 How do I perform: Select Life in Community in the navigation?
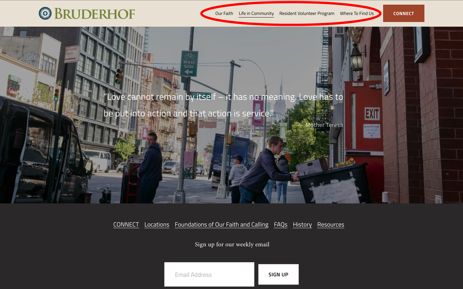[x=256, y=13]
